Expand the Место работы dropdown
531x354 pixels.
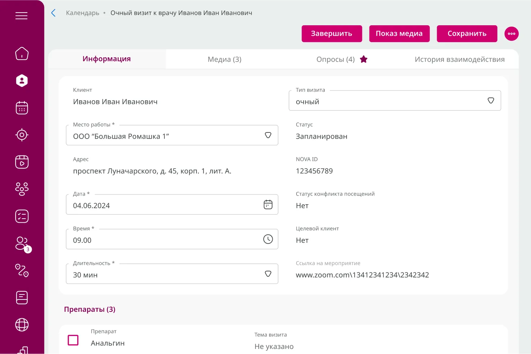(268, 135)
